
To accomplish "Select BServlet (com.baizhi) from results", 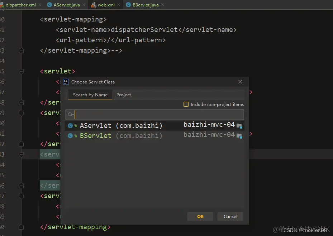I will point(154,135).
